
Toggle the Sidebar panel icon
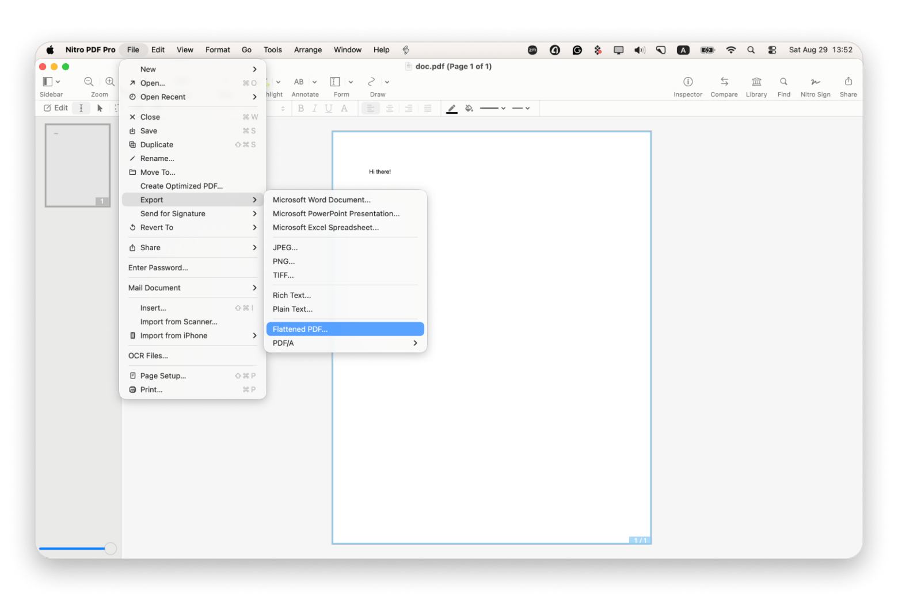click(48, 82)
